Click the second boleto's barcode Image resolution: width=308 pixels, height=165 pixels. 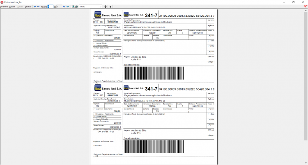[x=154, y=147]
